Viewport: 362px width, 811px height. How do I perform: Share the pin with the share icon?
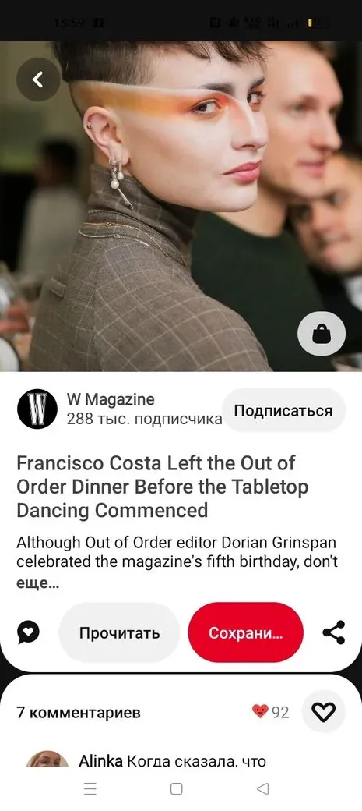coord(334,632)
